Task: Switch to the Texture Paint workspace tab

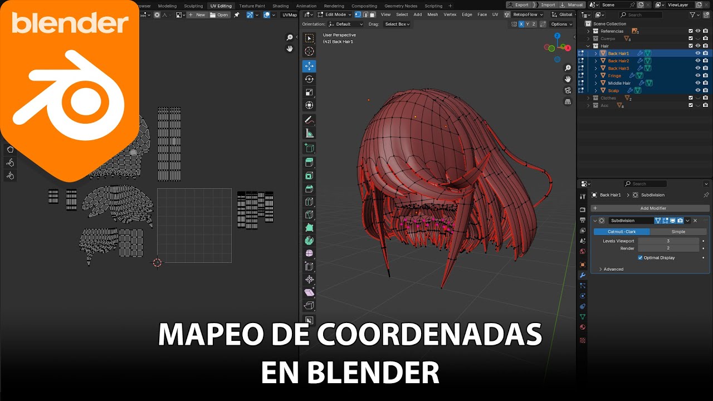Action: (x=252, y=6)
